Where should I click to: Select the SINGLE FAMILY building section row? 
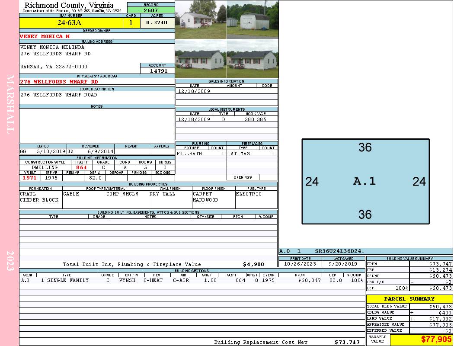coord(192,280)
